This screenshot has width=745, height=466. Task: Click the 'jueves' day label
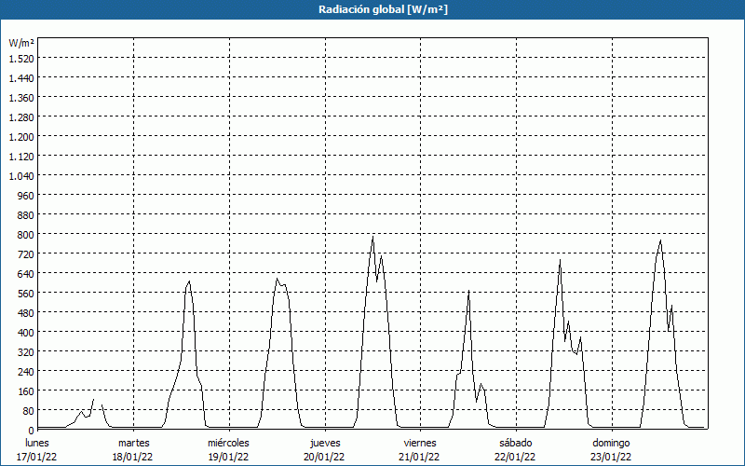click(x=325, y=443)
